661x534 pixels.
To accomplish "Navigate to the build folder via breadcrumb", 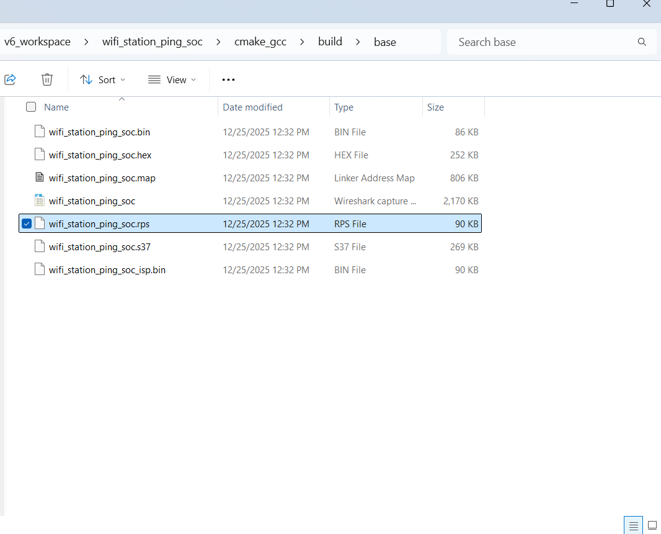I will click(x=330, y=42).
